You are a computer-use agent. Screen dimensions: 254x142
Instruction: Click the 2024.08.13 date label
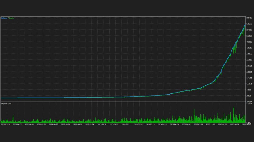(150, 124)
